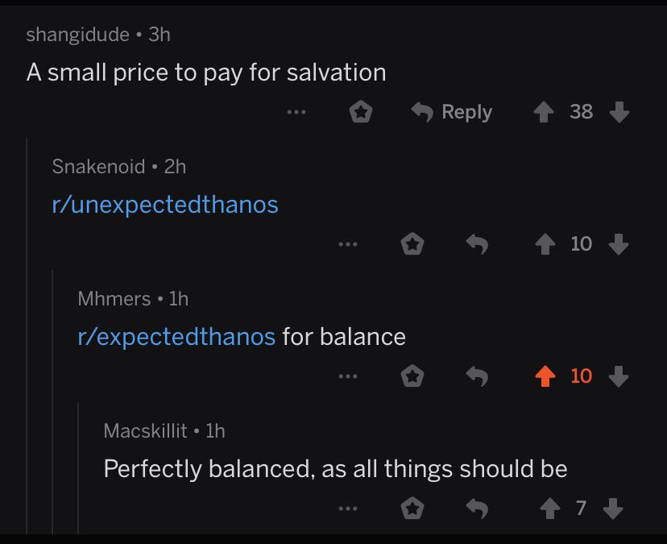
Task: Remove upvote on Mhmers' comment
Action: [x=545, y=376]
